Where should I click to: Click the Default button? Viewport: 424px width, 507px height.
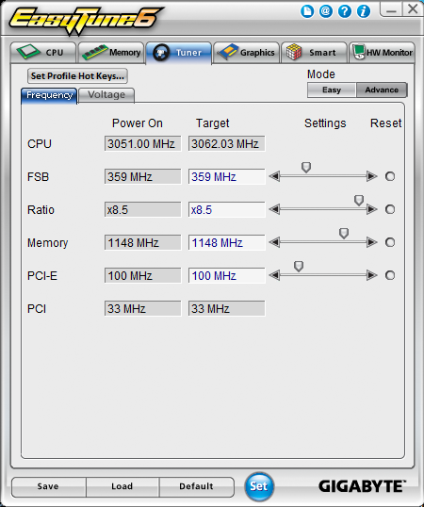(196, 486)
